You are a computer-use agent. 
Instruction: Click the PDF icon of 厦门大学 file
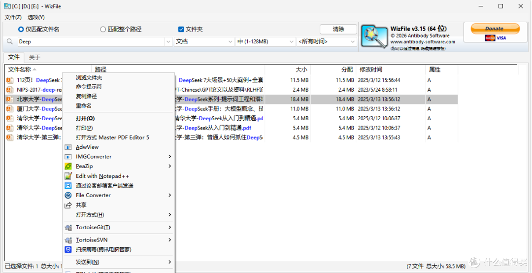10,109
